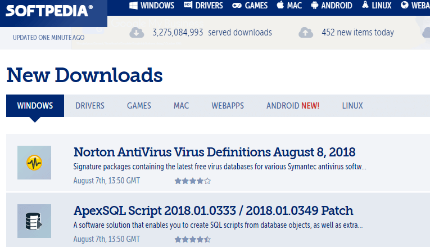Screen dimensions: 430x247
Task: Switch to the DRIVERS downloads tab
Action: tap(90, 106)
